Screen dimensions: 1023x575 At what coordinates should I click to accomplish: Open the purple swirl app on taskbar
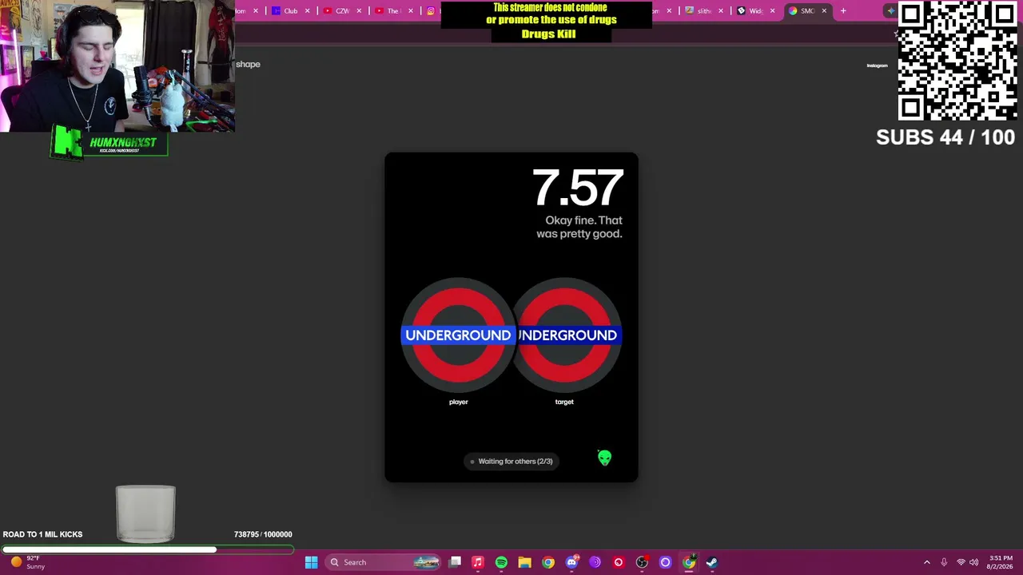tap(595, 562)
